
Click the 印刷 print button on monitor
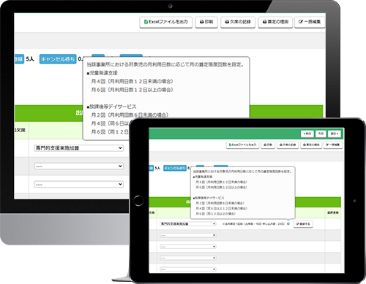pyautogui.click(x=206, y=22)
